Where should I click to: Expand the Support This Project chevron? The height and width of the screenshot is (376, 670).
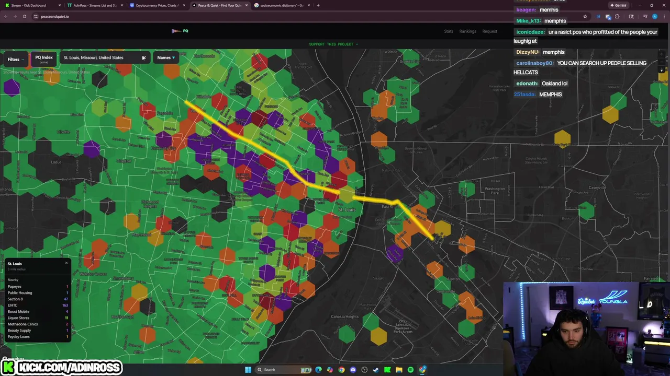357,44
